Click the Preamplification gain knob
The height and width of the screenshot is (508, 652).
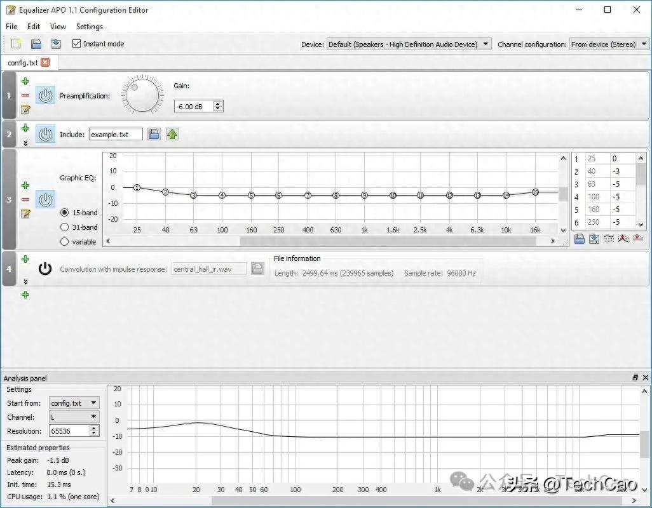click(142, 95)
